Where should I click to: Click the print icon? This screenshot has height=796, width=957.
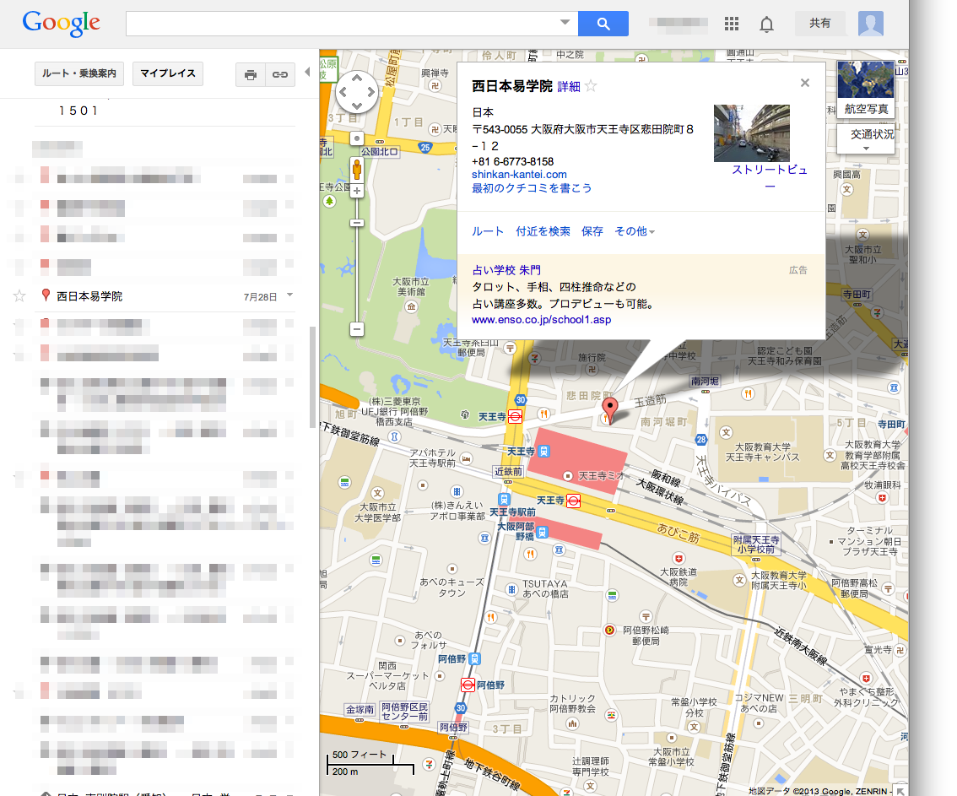[251, 74]
